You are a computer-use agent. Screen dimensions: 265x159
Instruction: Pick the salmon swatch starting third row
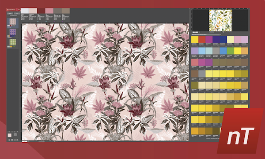195,62
